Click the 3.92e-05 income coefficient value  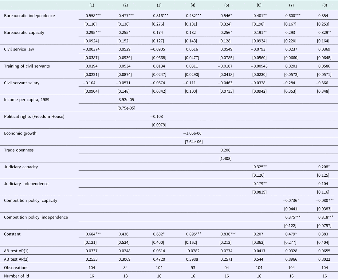click(x=126, y=100)
